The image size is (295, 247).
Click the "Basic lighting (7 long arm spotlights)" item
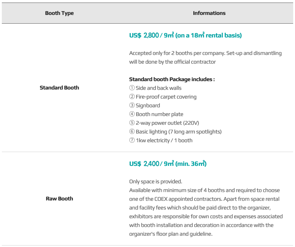tap(178, 132)
